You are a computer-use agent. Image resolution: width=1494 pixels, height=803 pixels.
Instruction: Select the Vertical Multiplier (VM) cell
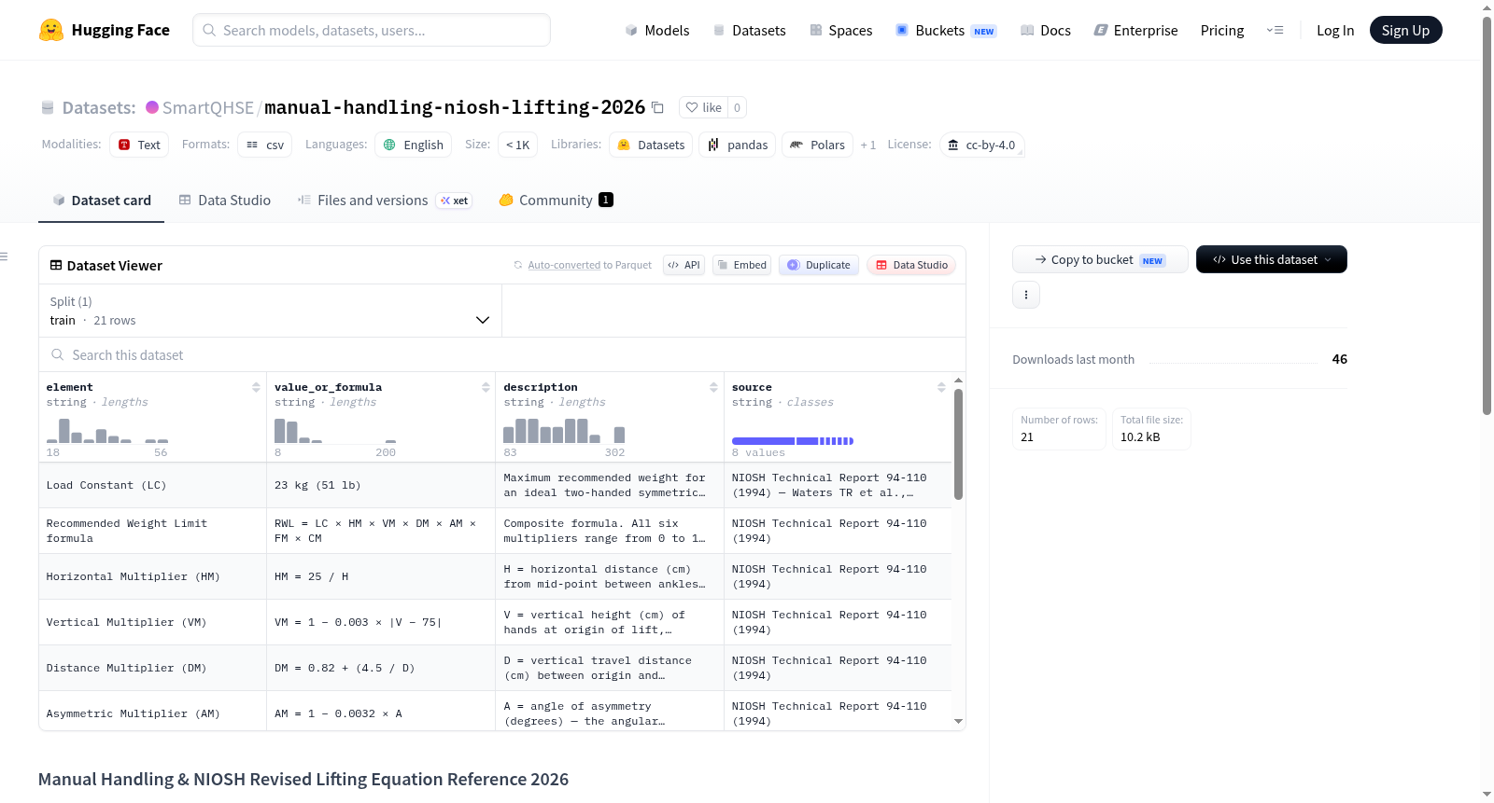click(153, 623)
